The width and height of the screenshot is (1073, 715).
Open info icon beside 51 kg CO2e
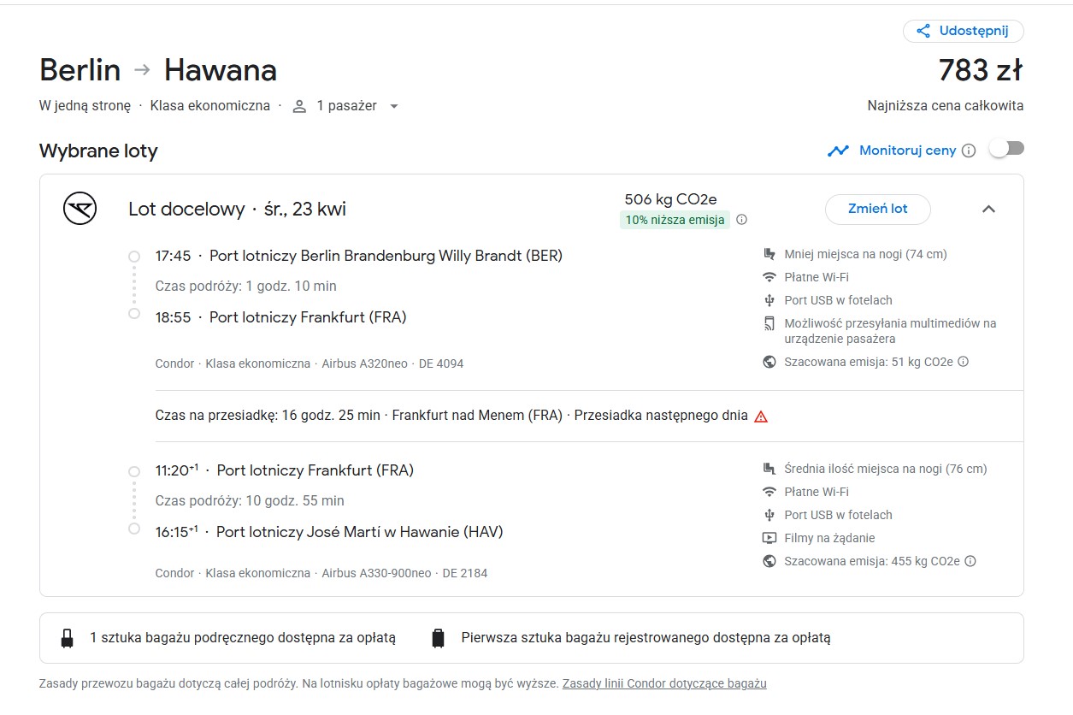[964, 362]
